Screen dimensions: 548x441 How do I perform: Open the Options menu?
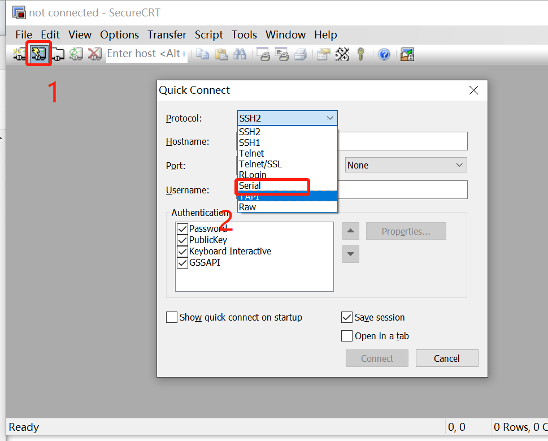120,34
